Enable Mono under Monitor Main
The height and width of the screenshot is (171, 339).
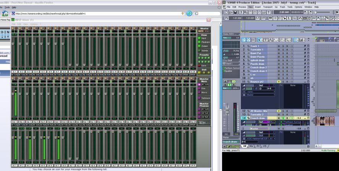199,92
